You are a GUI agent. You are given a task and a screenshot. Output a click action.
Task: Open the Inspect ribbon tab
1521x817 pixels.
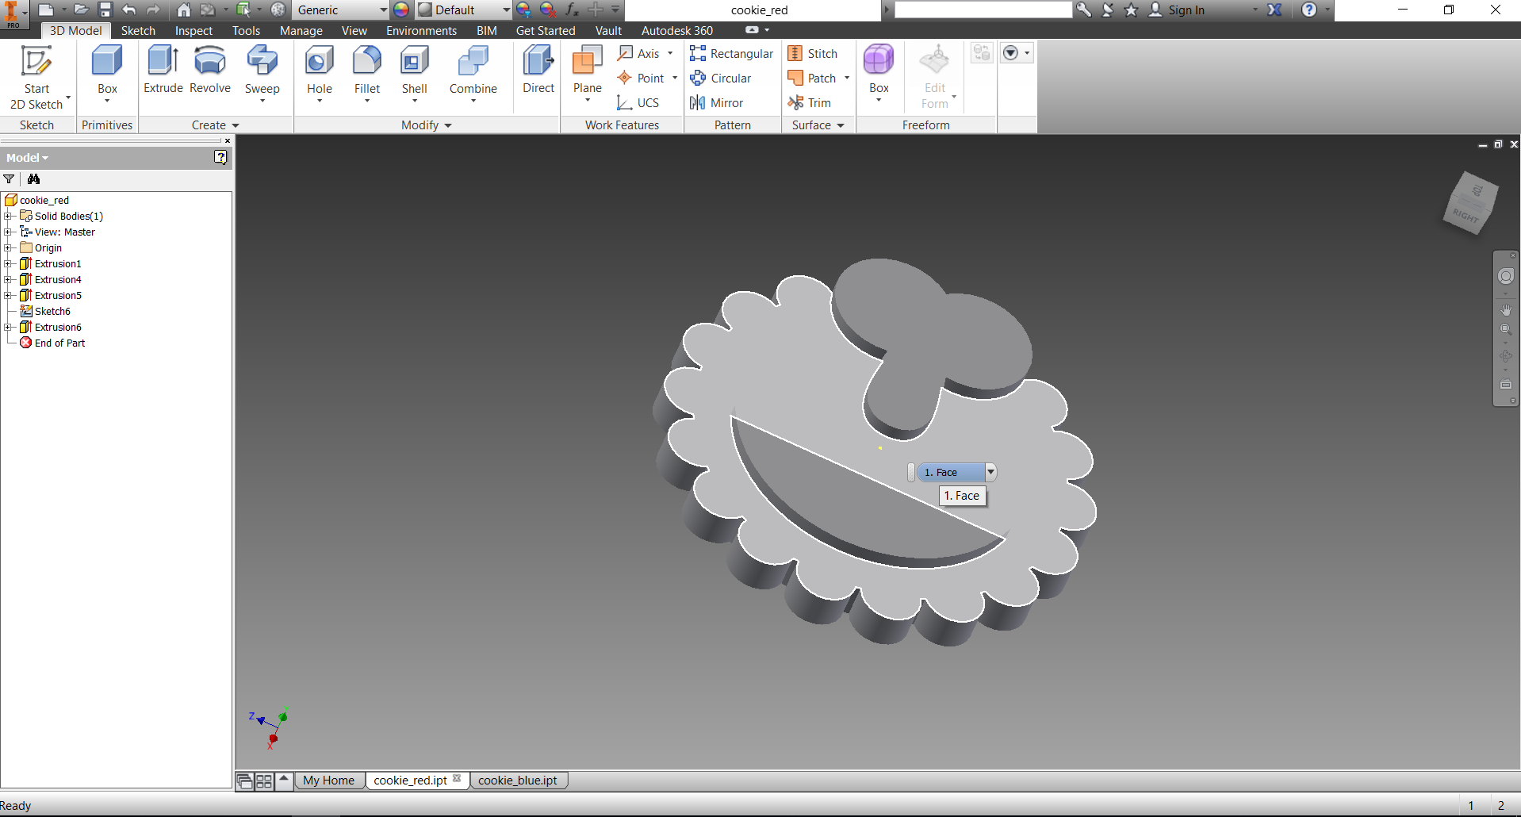tap(193, 31)
